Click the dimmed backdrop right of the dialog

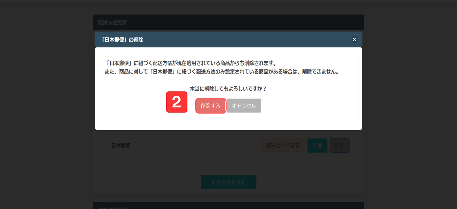[x=411, y=107]
